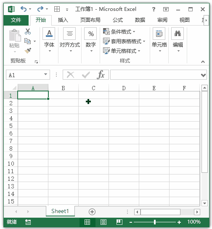The height and width of the screenshot is (229, 212).
Task: Switch to the 页面布局 Page Layout tab
Action: pos(90,20)
